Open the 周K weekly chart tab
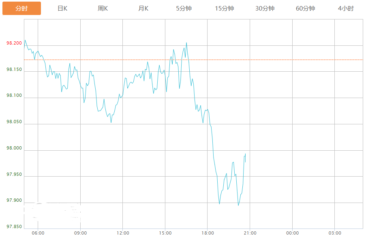366x237 pixels. [x=103, y=9]
